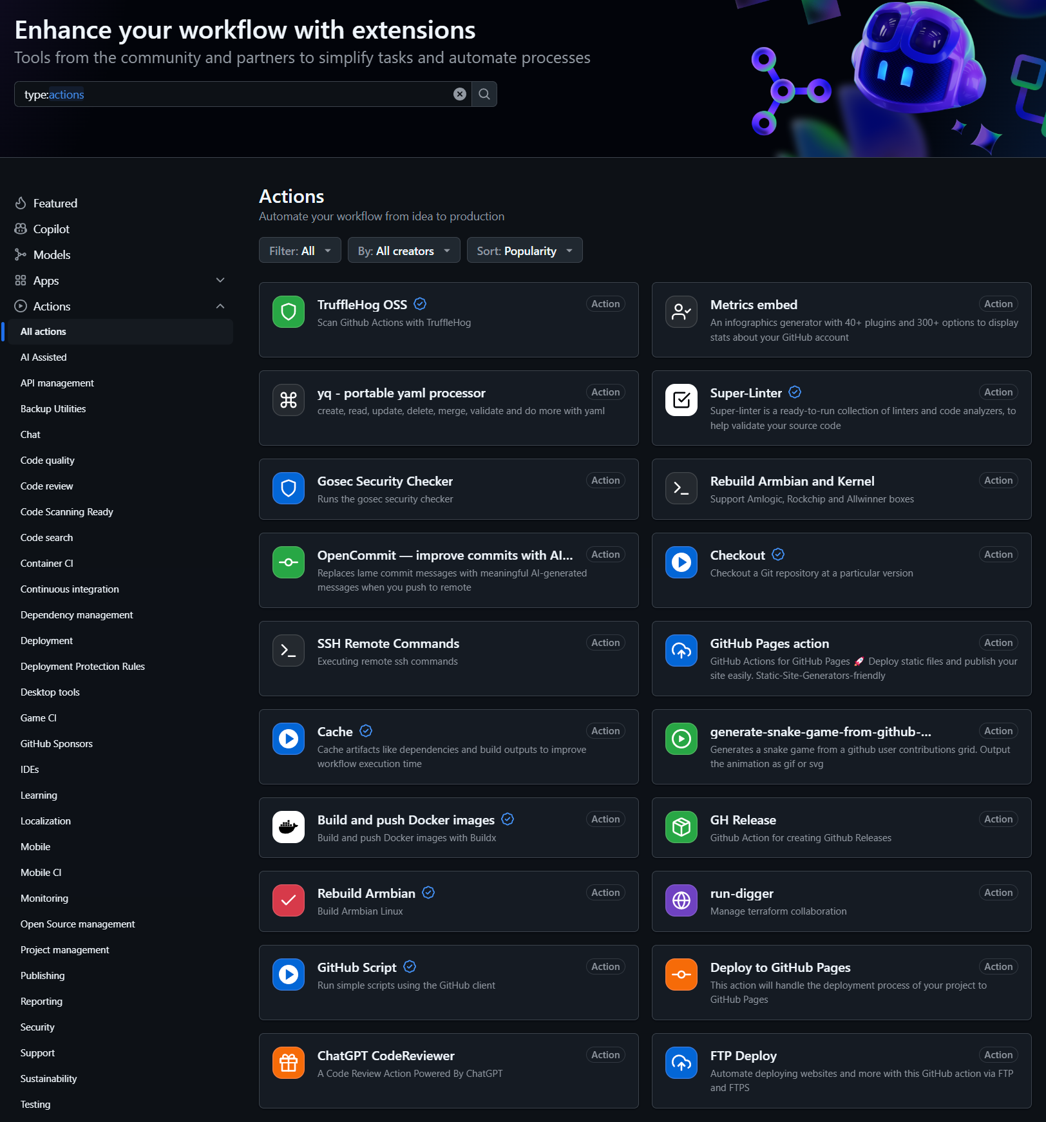This screenshot has height=1122, width=1046.
Task: Click the SSH Remote Commands terminal icon
Action: pyautogui.click(x=289, y=651)
